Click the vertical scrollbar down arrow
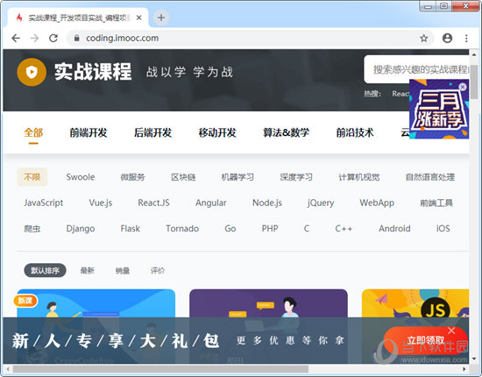Screen dimensions: 482x377 tap(474, 359)
